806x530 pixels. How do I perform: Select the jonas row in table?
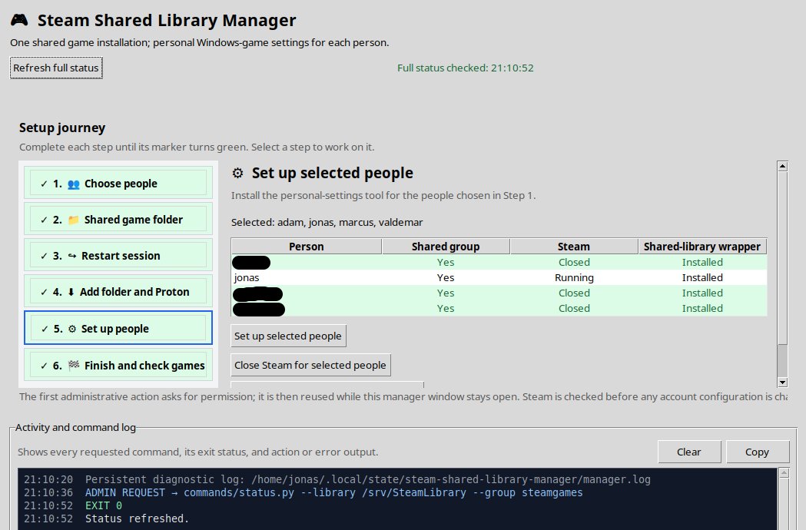tap(499, 277)
